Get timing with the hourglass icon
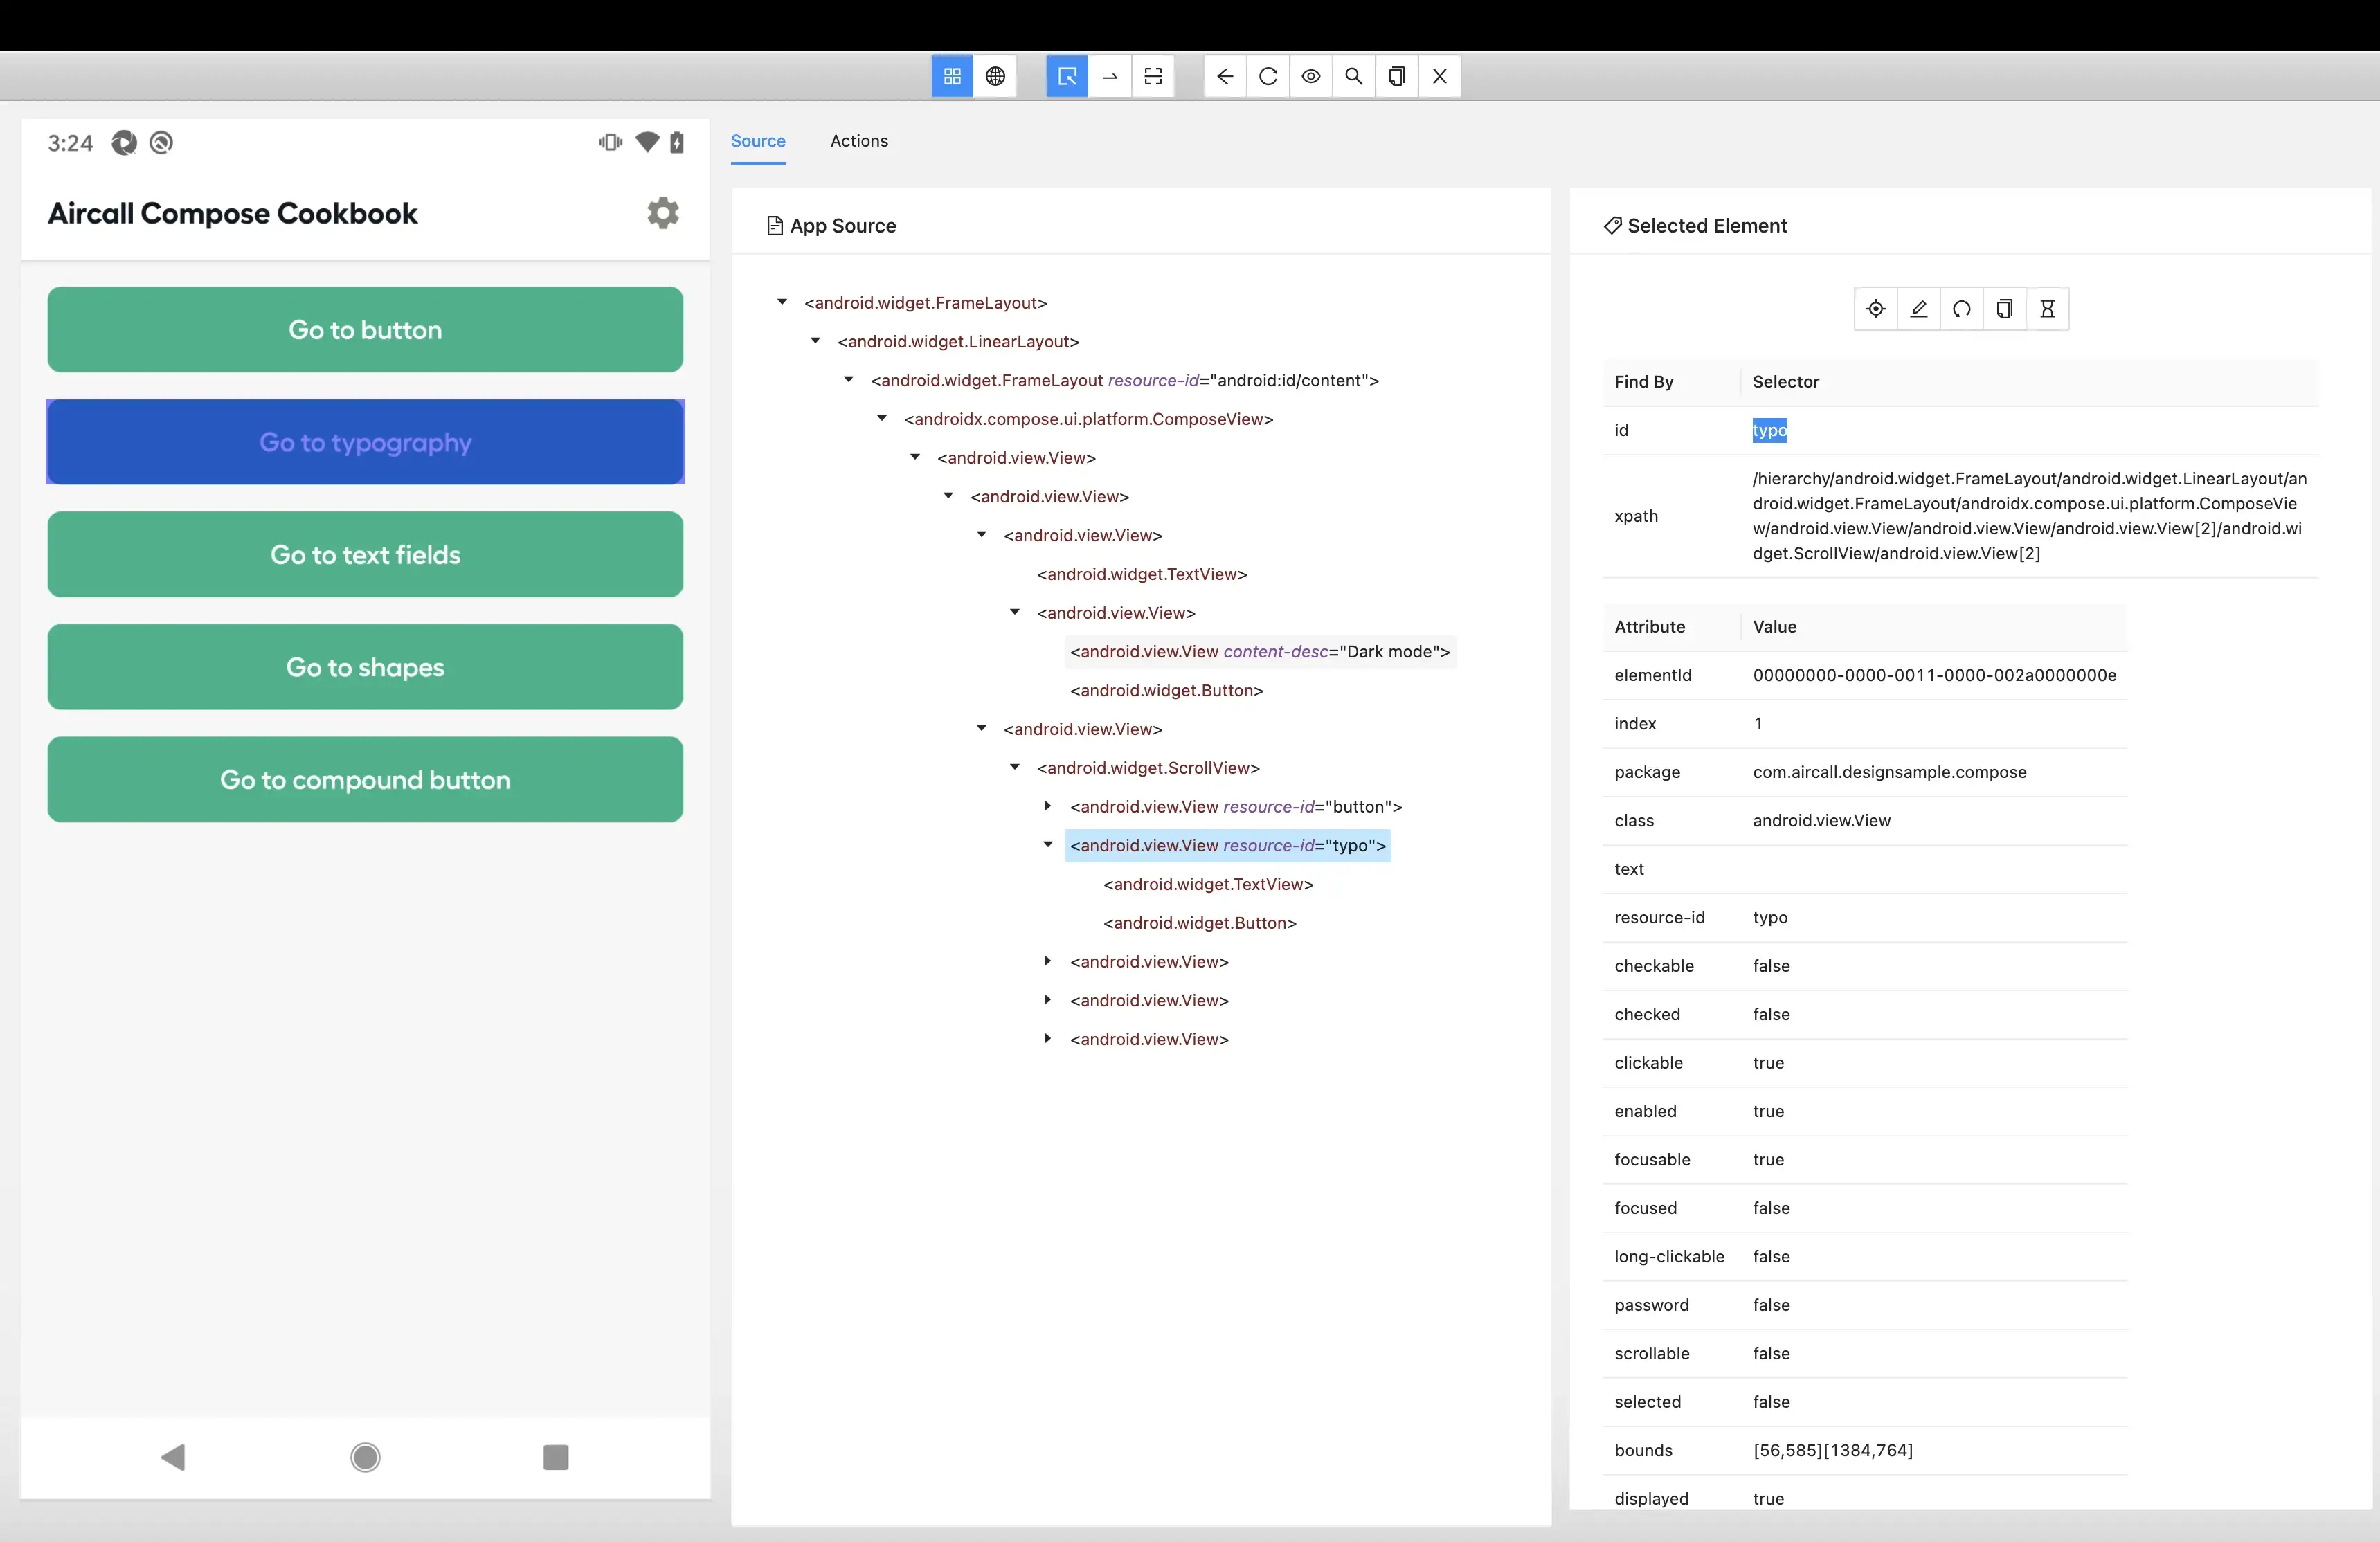This screenshot has height=1542, width=2380. pyautogui.click(x=2047, y=309)
